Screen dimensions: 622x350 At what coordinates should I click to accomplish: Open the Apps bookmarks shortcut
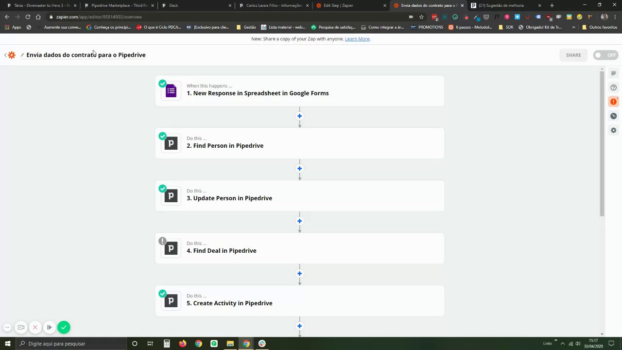pyautogui.click(x=13, y=27)
